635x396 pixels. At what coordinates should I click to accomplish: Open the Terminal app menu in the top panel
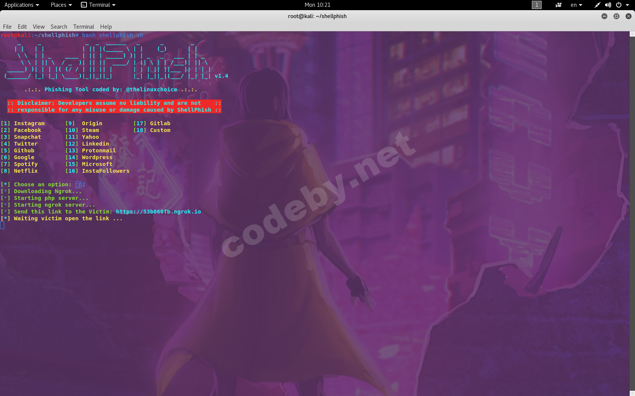pyautogui.click(x=98, y=5)
